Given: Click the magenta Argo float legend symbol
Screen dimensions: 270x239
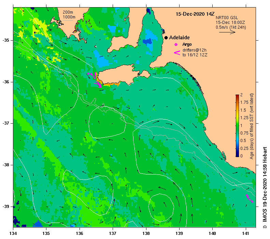Looking at the screenshot, I should 176,45.
